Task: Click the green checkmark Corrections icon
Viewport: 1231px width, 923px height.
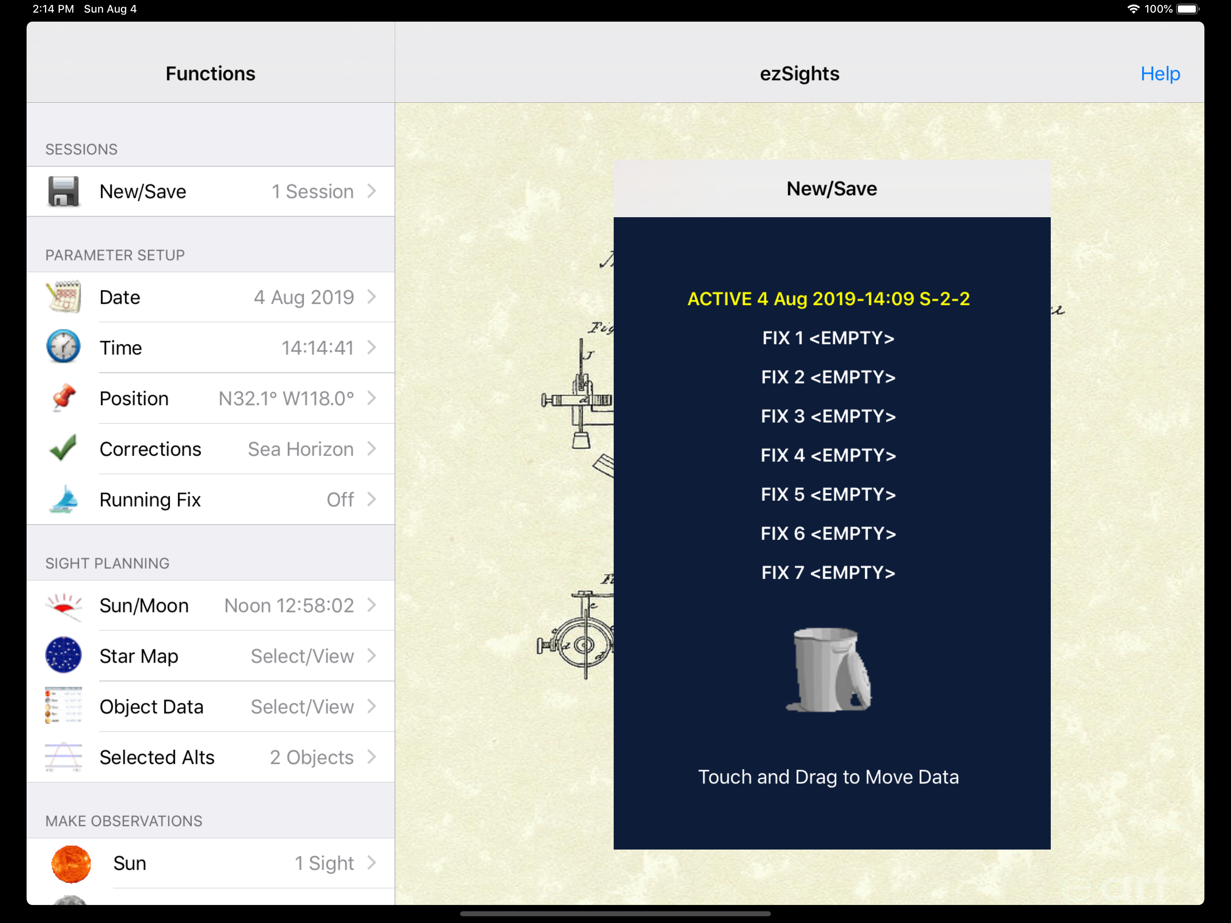Action: click(x=63, y=449)
